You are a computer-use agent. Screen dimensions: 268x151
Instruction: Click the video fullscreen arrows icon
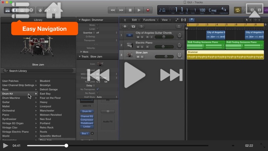point(263,146)
